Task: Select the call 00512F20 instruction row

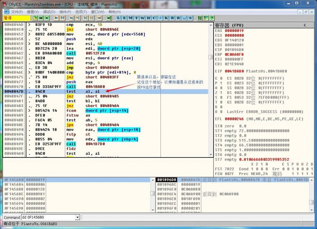Action: pos(105,53)
